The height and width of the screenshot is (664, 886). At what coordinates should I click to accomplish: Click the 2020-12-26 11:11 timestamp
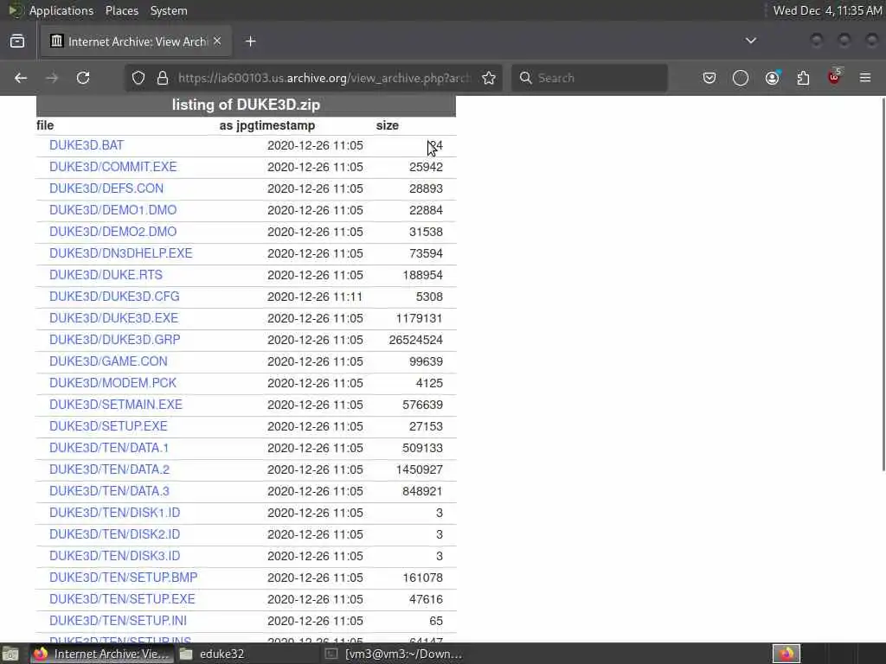coord(315,297)
